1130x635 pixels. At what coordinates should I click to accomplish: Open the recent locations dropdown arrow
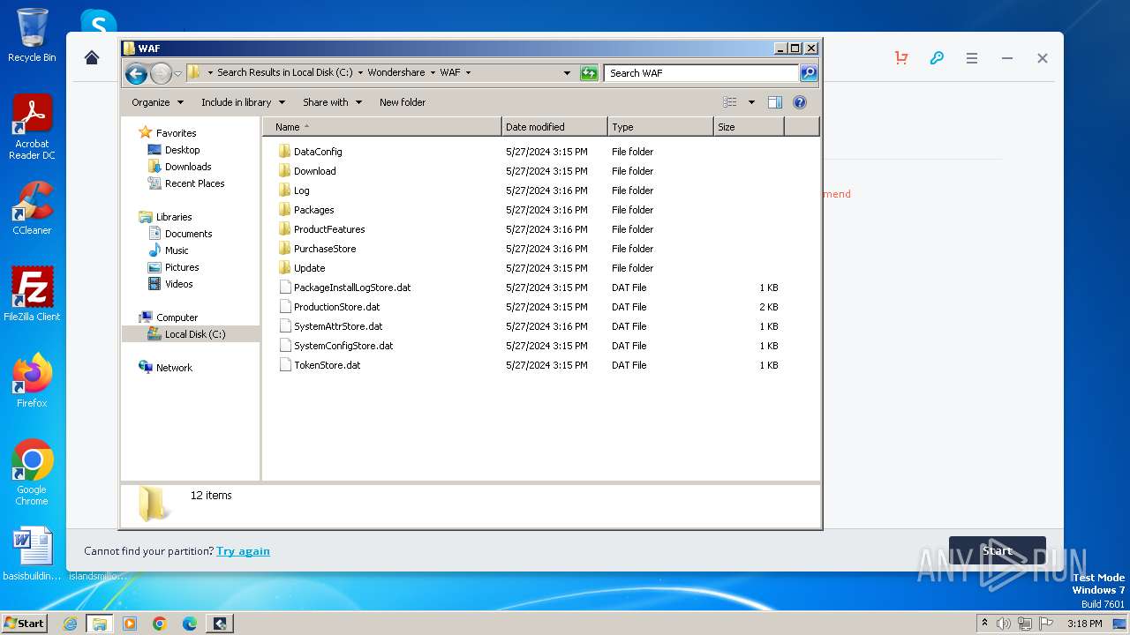pyautogui.click(x=177, y=73)
